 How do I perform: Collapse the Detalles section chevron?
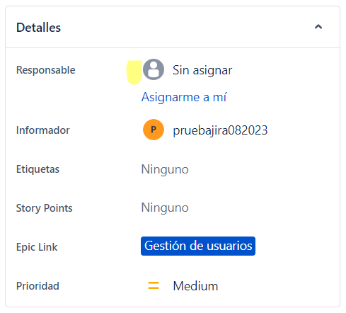[x=318, y=27]
